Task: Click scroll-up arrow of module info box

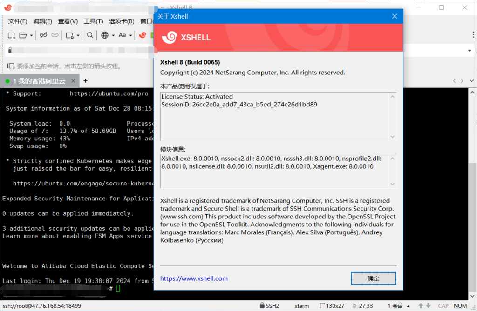Action: click(392, 159)
